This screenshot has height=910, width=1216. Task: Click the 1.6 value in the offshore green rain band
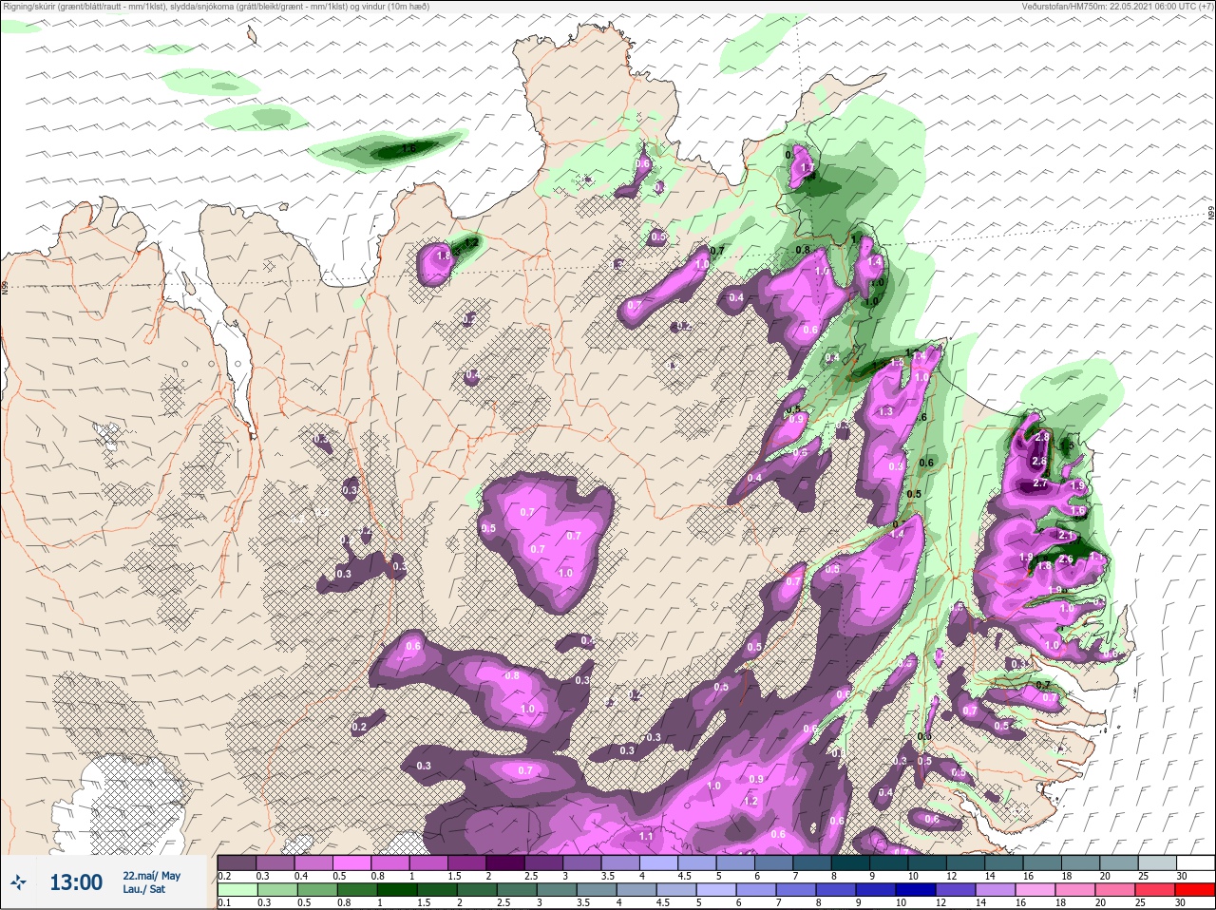(409, 148)
